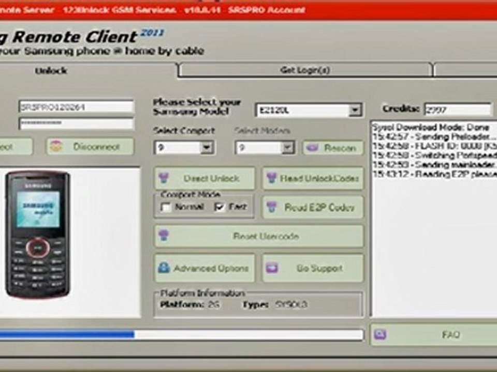Image resolution: width=497 pixels, height=372 pixels.
Task: Select log line 'Sysol Download Mode: Done'
Action: pos(431,128)
